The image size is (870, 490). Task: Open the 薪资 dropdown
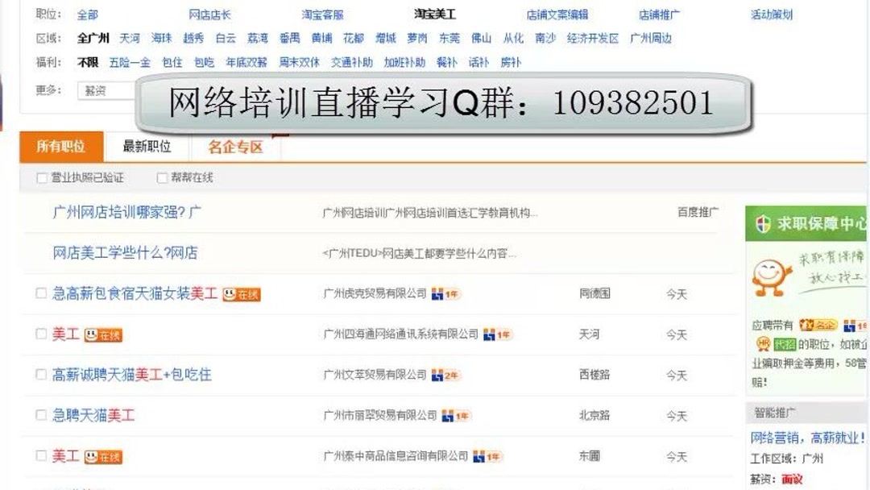pyautogui.click(x=97, y=91)
